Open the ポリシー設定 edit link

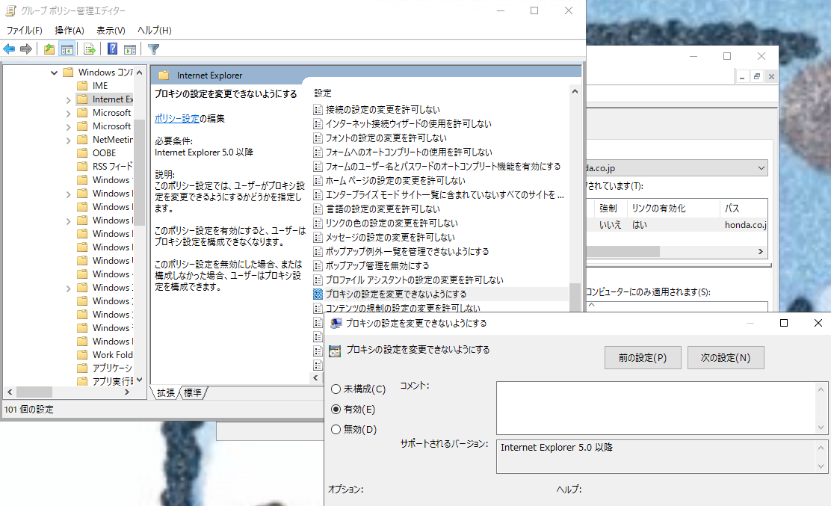tap(177, 117)
